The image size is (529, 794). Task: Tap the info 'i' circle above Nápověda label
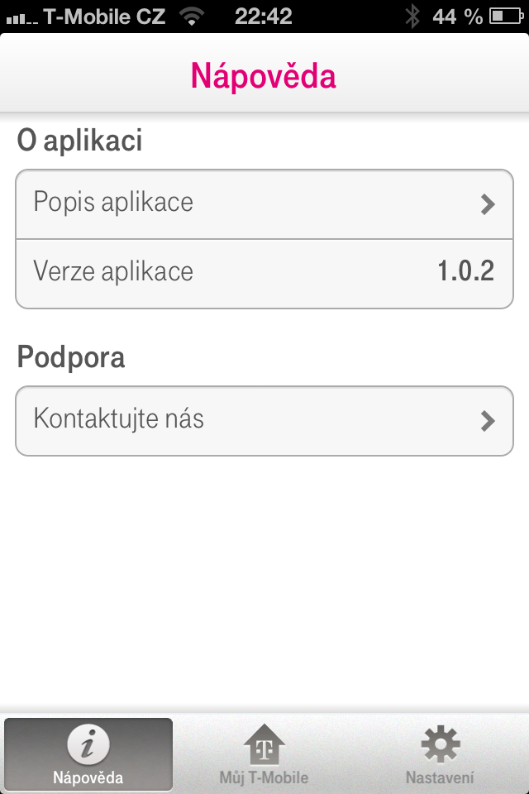(88, 747)
